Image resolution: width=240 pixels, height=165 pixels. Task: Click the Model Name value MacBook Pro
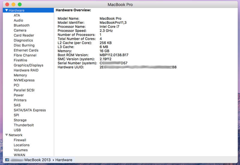[110, 19]
